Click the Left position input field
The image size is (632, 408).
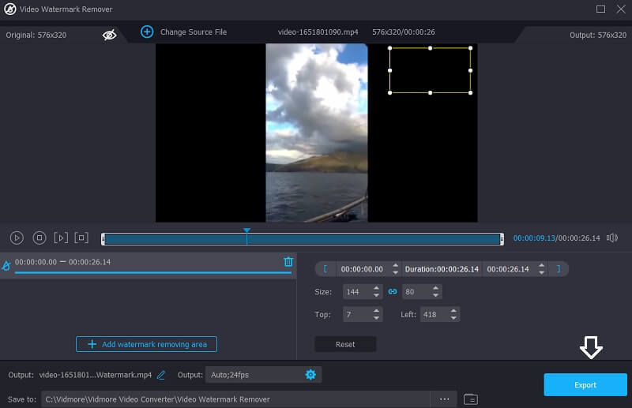click(x=433, y=314)
